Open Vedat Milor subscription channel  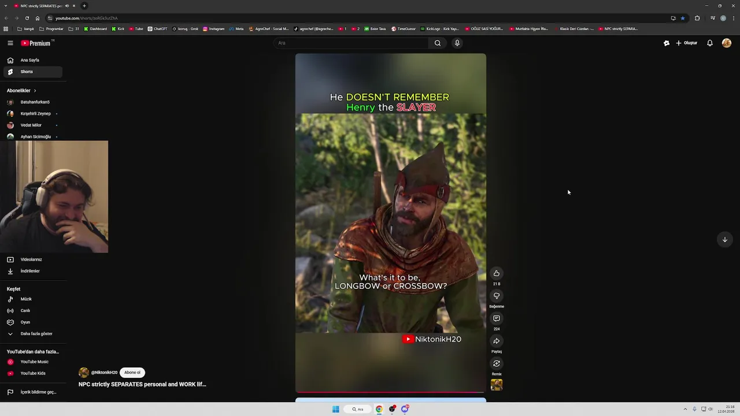pos(32,125)
